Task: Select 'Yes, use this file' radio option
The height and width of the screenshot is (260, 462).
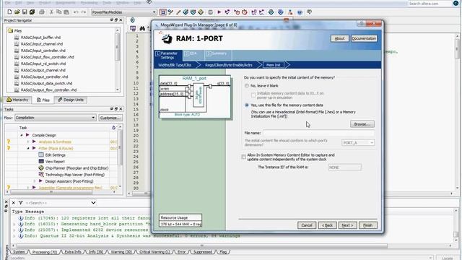Action: 247,105
